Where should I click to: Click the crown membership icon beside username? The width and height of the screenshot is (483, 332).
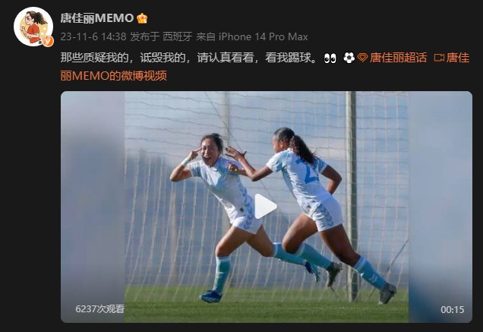142,18
